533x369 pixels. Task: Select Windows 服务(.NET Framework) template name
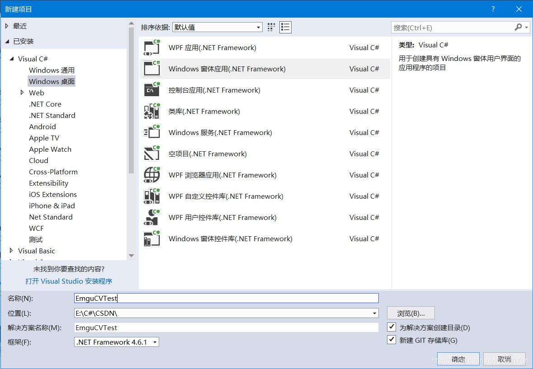220,133
